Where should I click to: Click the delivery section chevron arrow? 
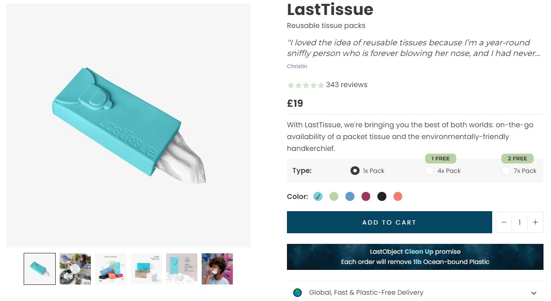tap(534, 293)
